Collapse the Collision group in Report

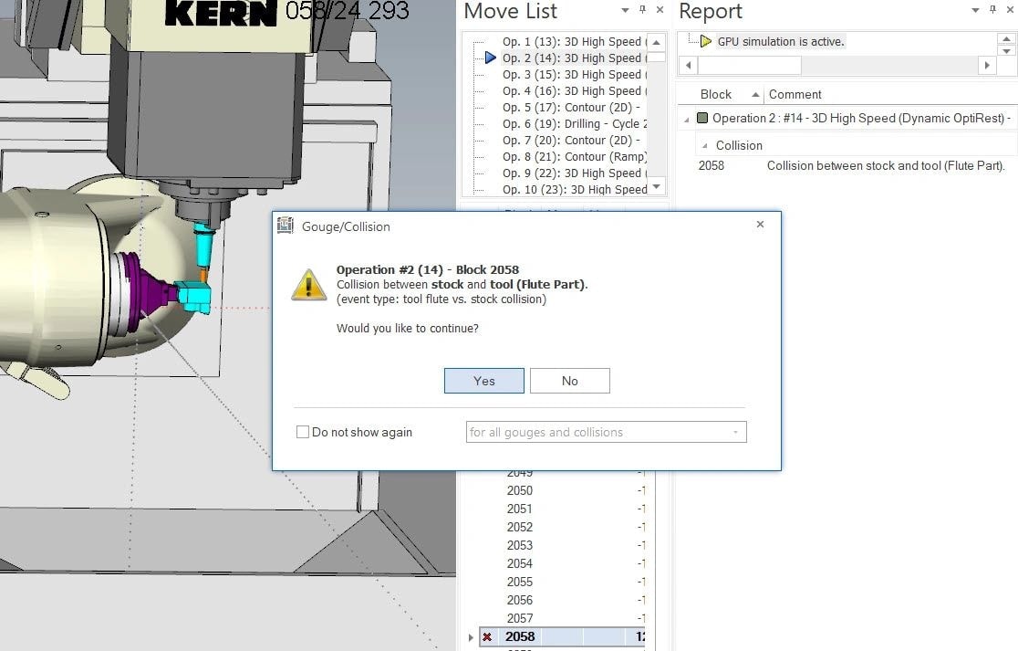(x=704, y=146)
